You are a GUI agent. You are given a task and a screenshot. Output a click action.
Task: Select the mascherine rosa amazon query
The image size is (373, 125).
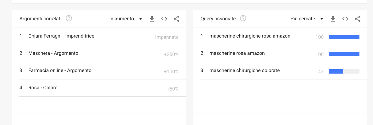coord(237,53)
